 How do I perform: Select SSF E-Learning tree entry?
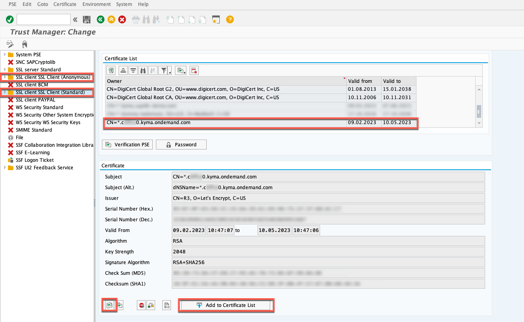(33, 152)
